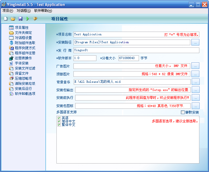Browse for 安装前执行 program button
This screenshot has height=172, width=209.
(196, 98)
